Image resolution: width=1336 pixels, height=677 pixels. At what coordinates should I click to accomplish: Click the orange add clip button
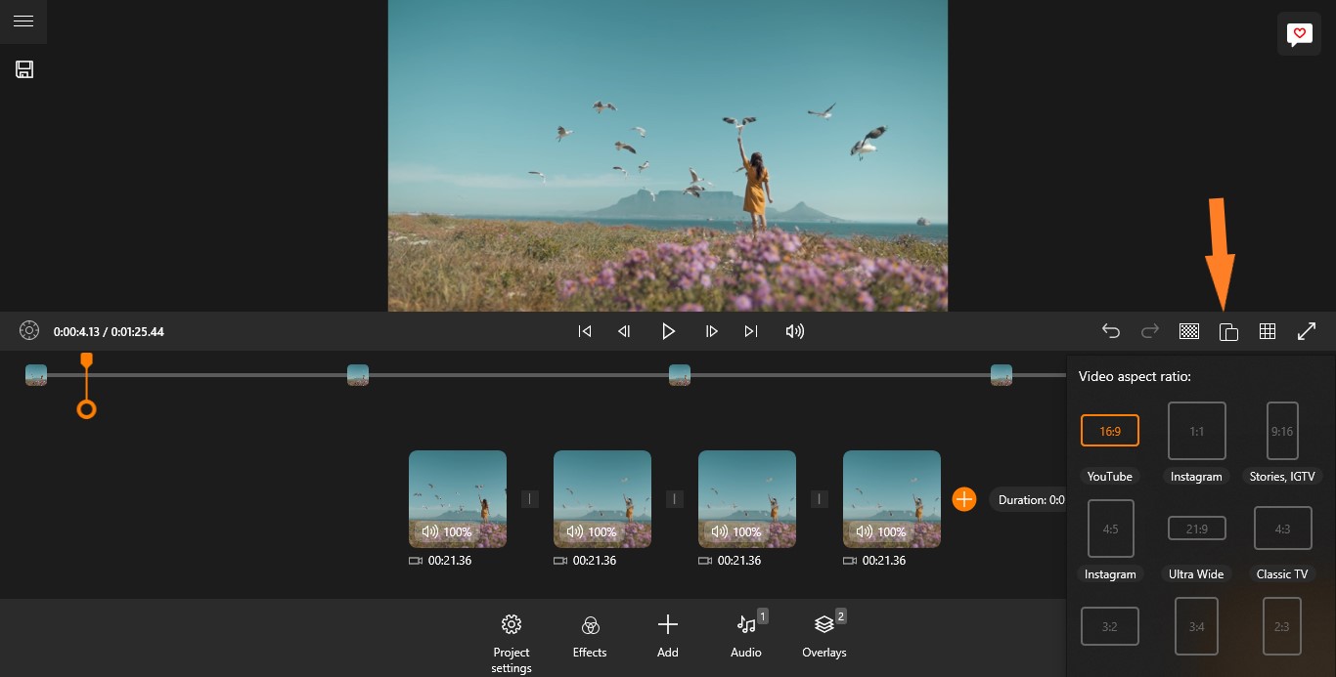(964, 499)
